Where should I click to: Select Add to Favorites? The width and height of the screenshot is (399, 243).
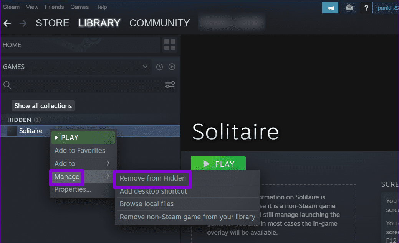83,151
